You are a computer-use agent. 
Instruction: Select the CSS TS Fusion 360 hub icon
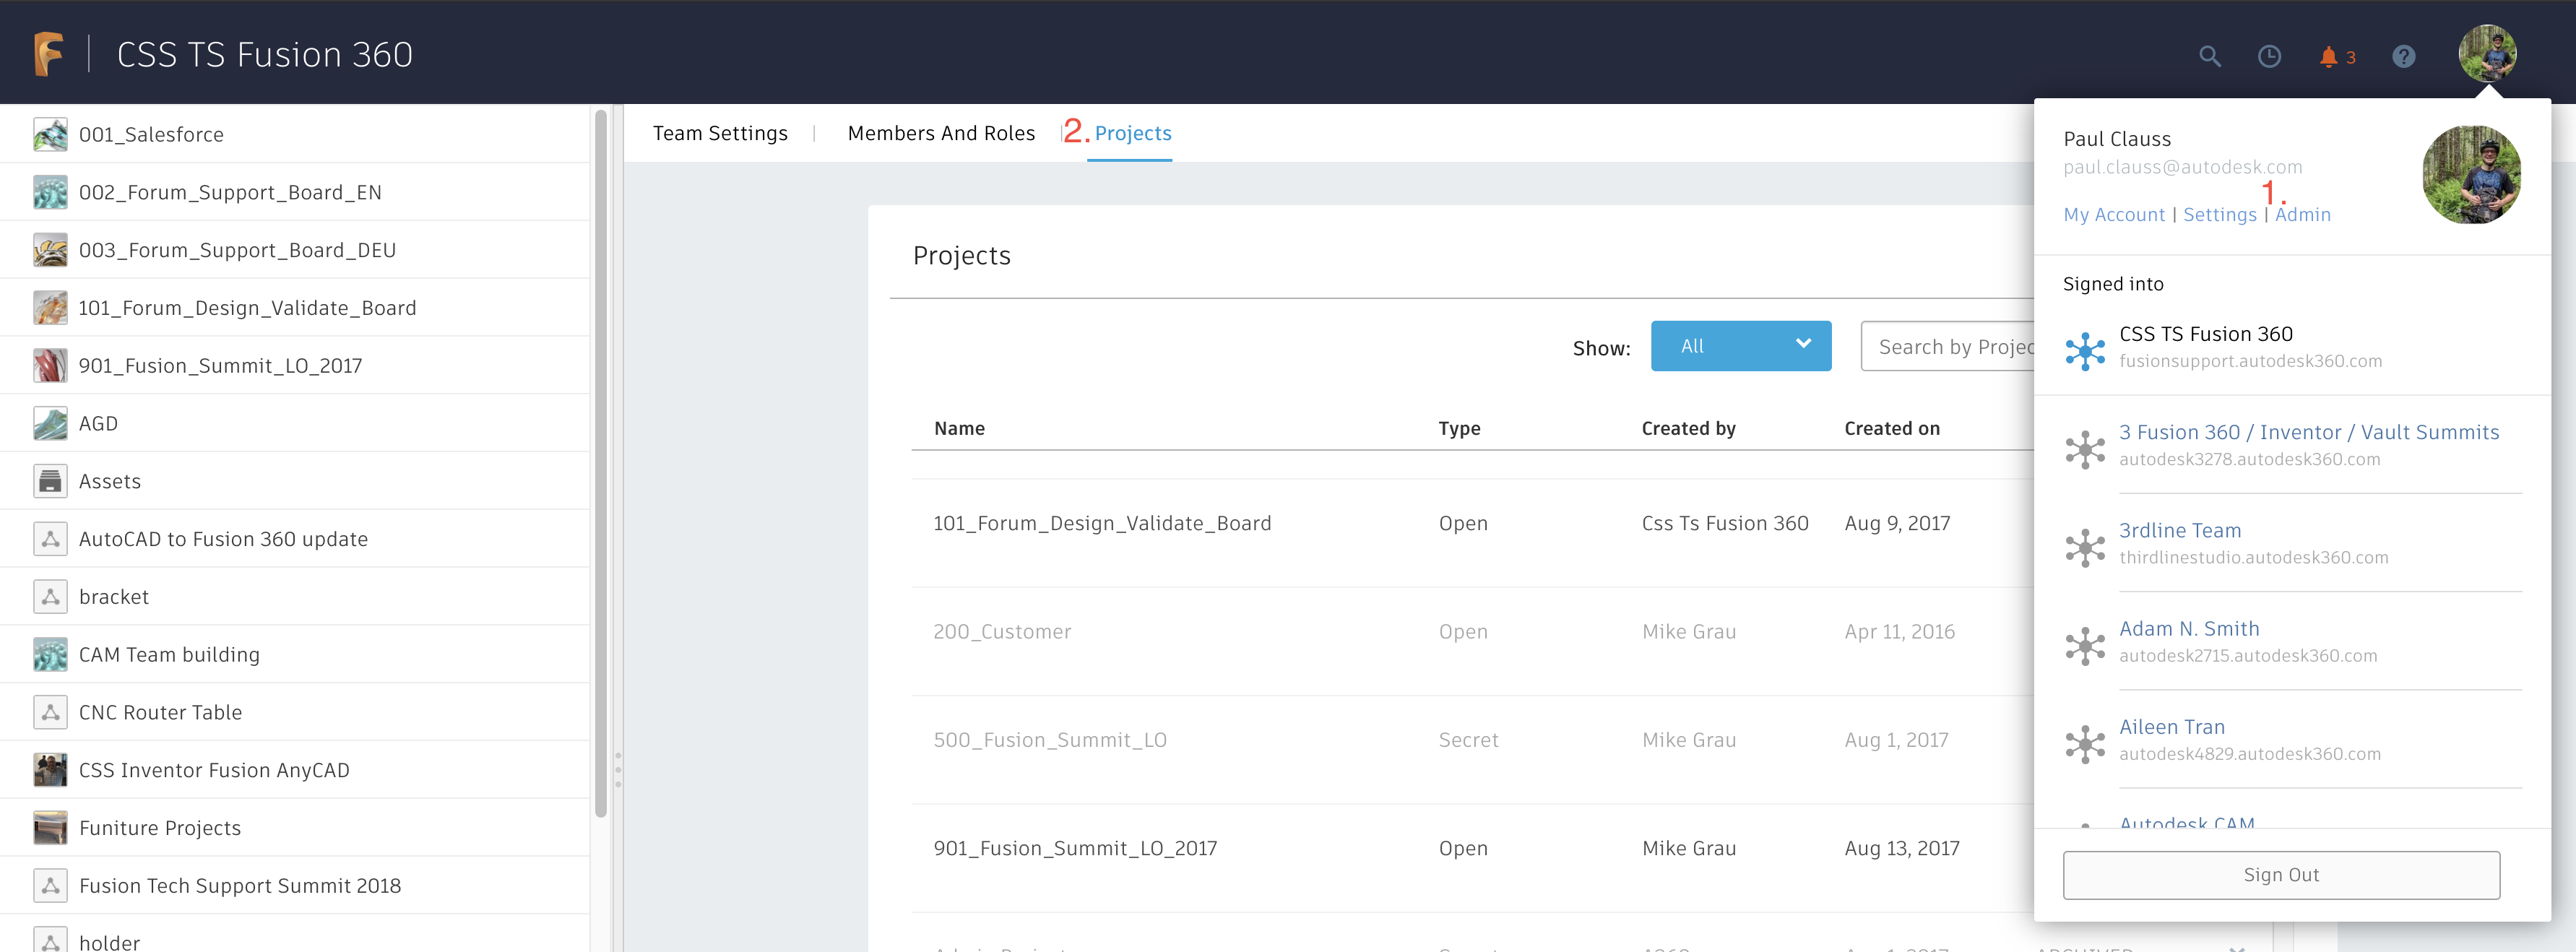(x=2086, y=351)
